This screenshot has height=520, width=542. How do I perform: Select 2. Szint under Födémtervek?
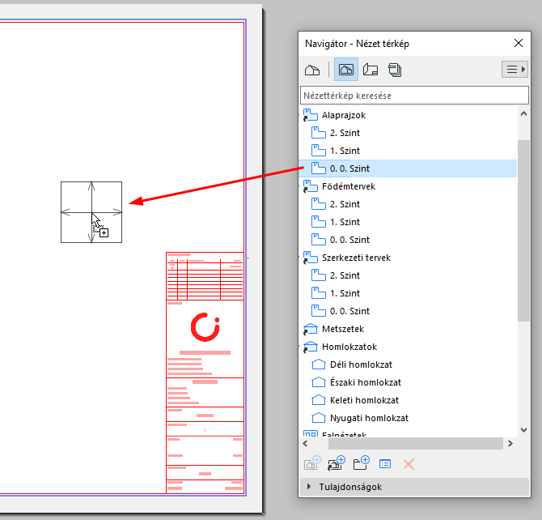click(345, 204)
